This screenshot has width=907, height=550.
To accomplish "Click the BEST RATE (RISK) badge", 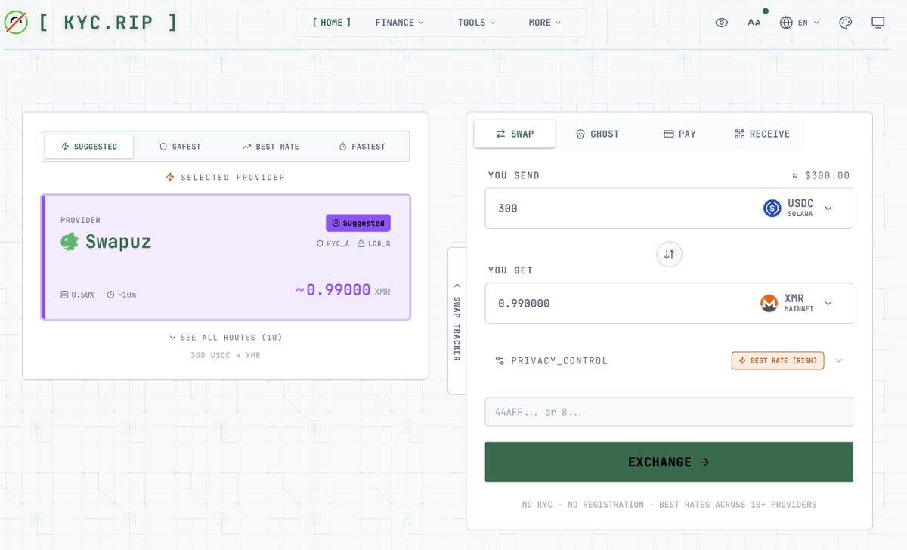I will point(778,361).
